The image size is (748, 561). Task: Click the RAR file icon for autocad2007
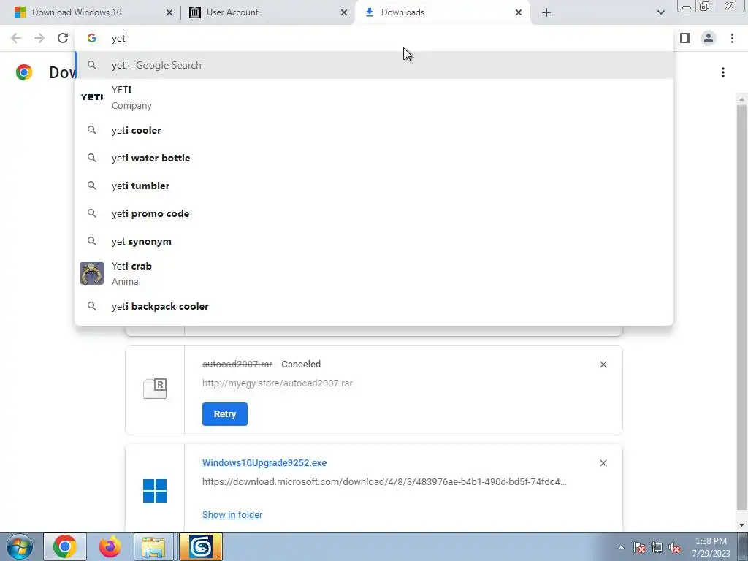pyautogui.click(x=155, y=389)
